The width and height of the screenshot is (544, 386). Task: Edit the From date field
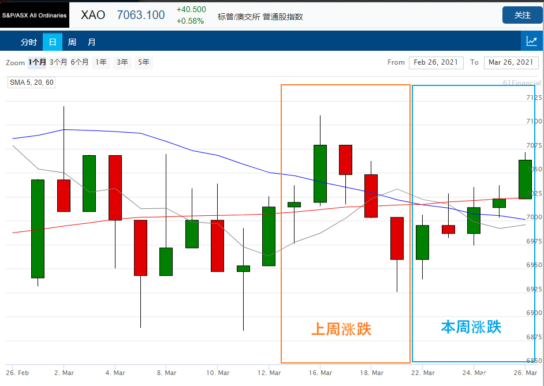tap(436, 62)
